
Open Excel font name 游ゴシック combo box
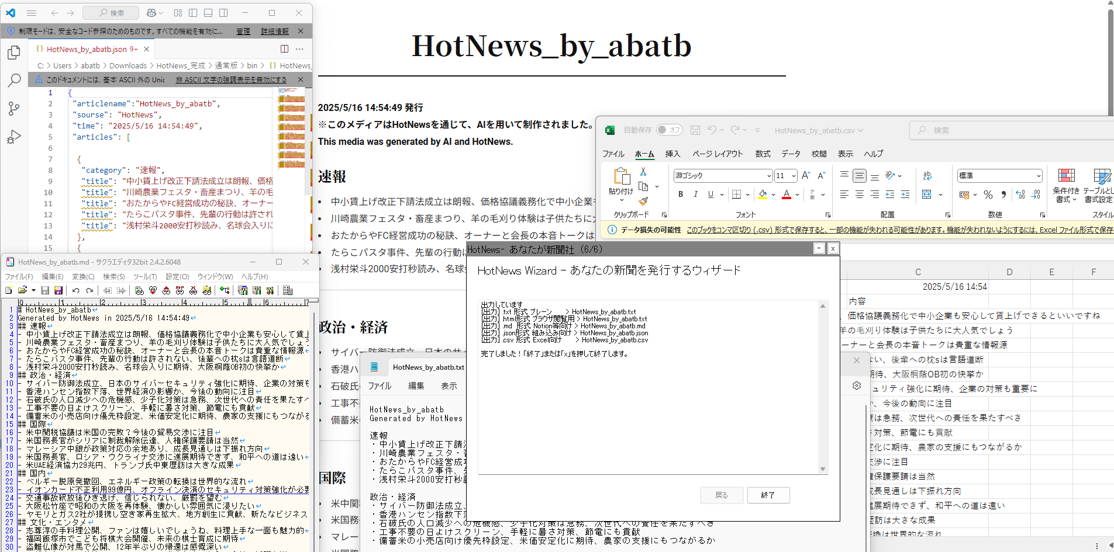[723, 175]
